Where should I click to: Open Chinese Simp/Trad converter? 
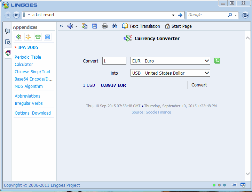pyautogui.click(x=32, y=72)
